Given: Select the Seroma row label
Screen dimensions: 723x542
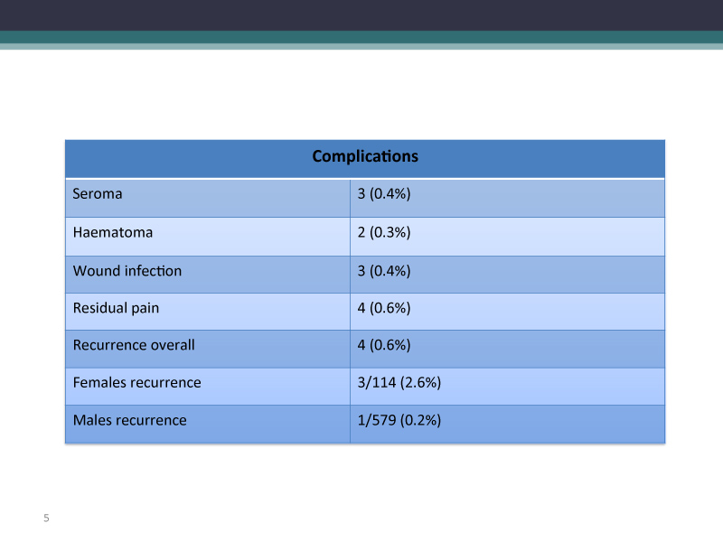Looking at the screenshot, I should pyautogui.click(x=98, y=193).
